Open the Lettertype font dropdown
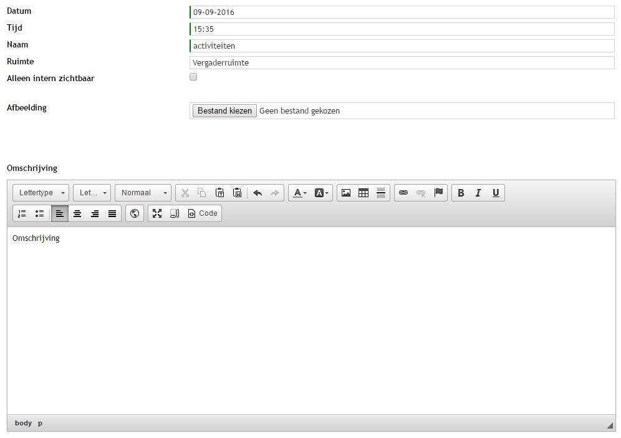Image resolution: width=621 pixels, height=438 pixels. point(41,193)
